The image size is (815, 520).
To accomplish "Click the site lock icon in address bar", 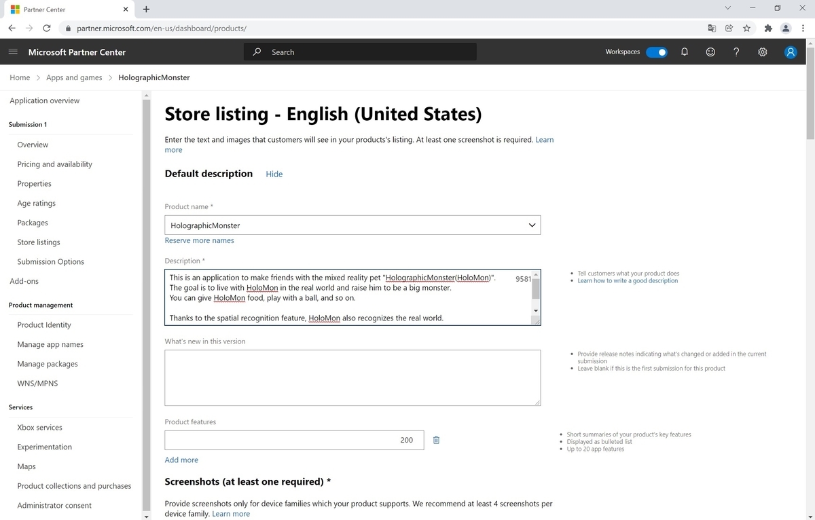I will (67, 29).
